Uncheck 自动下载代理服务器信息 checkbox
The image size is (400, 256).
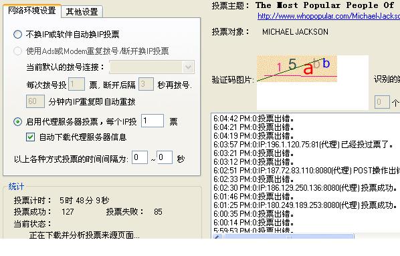point(30,137)
